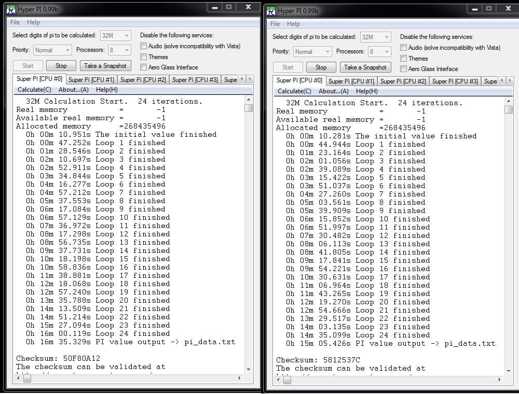
Task: Open the 32M digits dropdown in right window
Action: click(x=375, y=37)
